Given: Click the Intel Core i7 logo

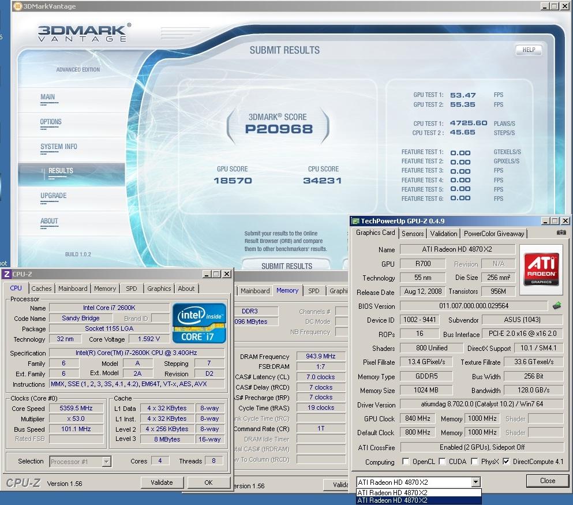Looking at the screenshot, I should 199,323.
